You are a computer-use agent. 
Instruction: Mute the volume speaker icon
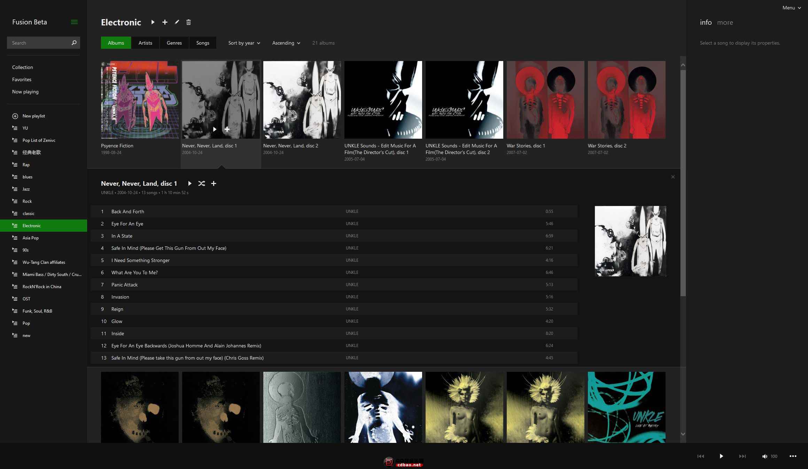[x=764, y=456]
